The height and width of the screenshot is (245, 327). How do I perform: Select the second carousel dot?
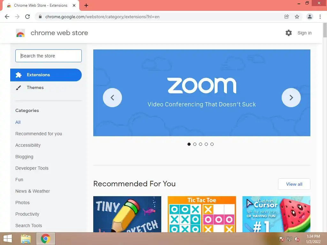coord(195,144)
